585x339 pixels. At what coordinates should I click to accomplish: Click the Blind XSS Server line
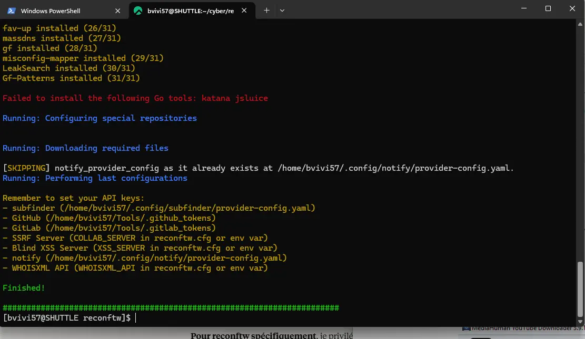click(140, 248)
